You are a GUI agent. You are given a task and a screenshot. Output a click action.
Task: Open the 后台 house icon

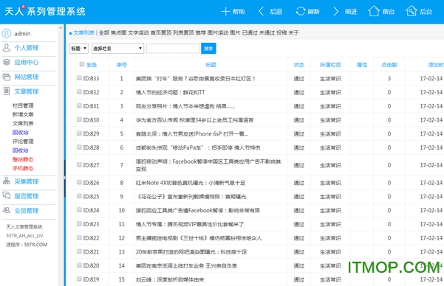click(411, 11)
